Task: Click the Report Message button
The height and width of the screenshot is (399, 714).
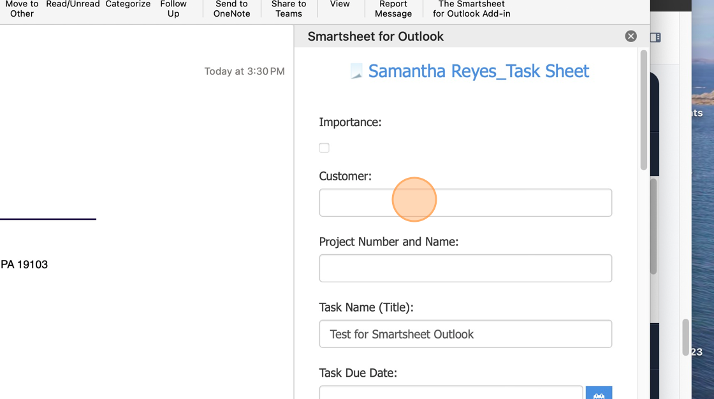Action: (x=393, y=9)
